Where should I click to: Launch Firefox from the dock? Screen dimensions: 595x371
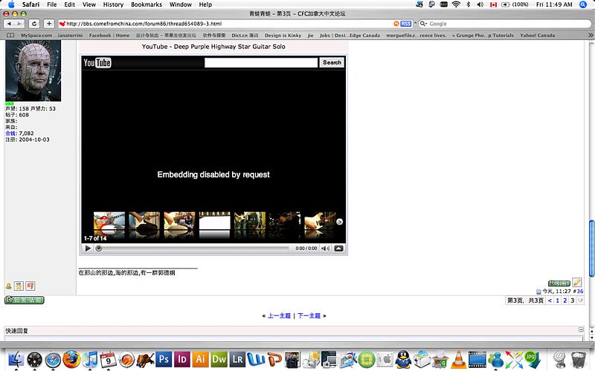click(x=71, y=359)
